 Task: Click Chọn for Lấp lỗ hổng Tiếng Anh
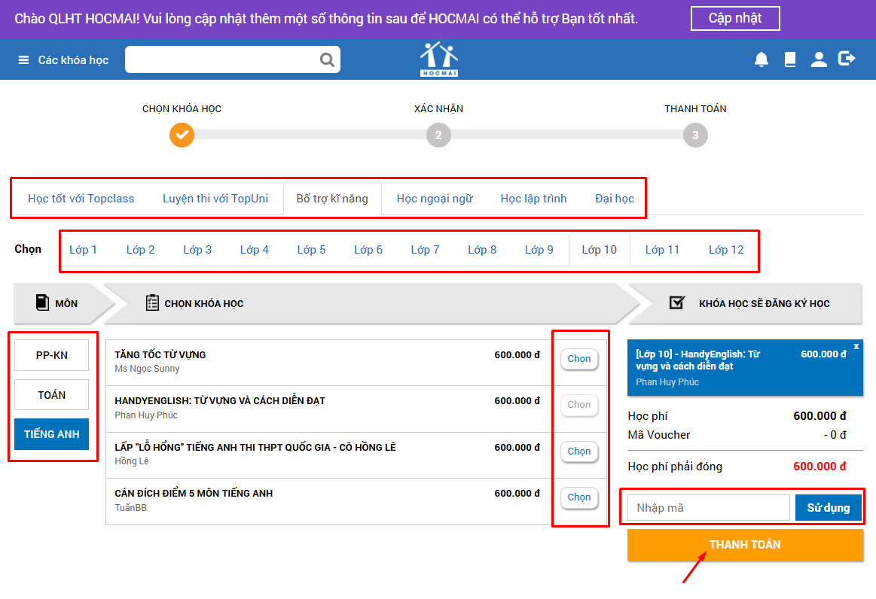point(578,451)
